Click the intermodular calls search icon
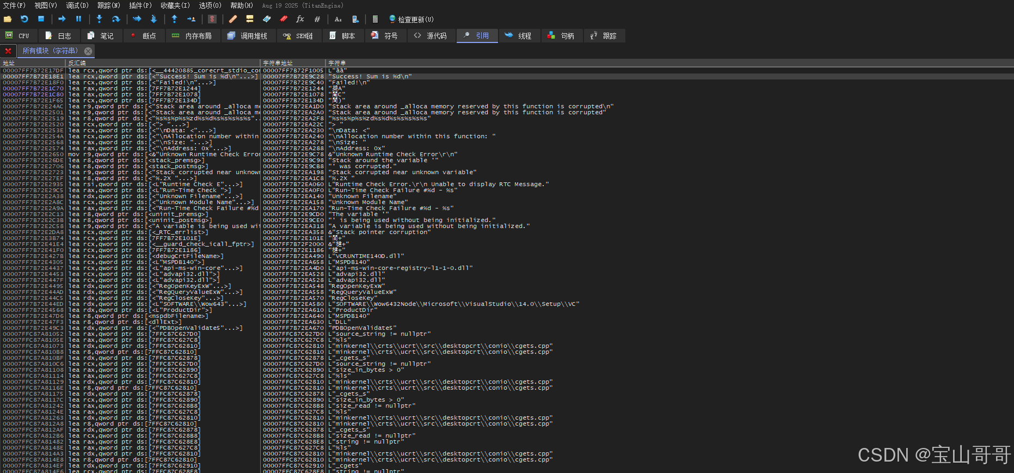Screen dimensions: 1014x473 pos(355,19)
